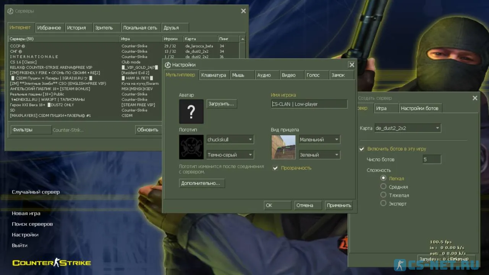Select the СССР ® server row

pos(123,46)
